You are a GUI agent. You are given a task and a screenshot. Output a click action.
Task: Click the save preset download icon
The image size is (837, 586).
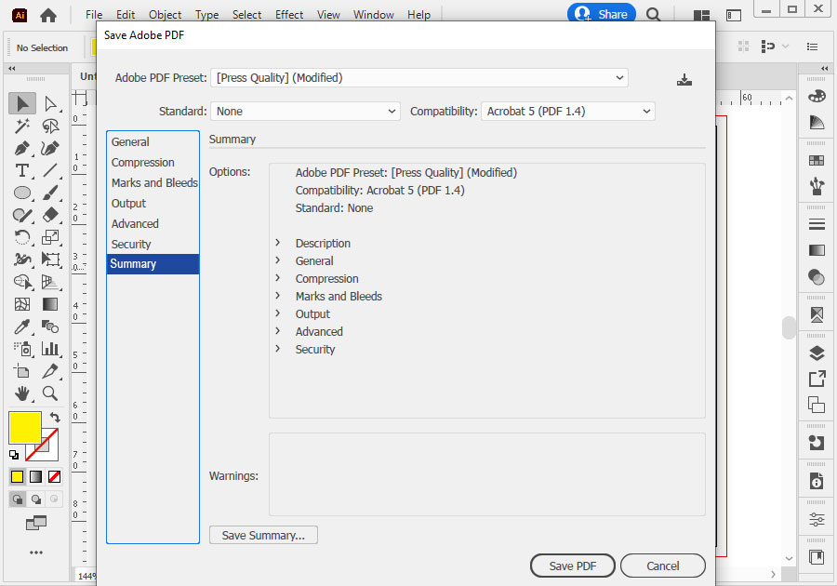tap(684, 79)
